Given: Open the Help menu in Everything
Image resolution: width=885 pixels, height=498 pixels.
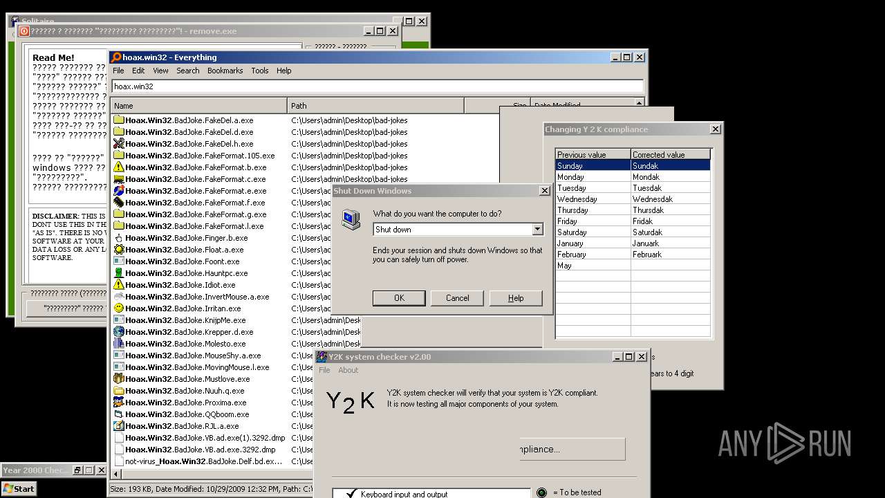Looking at the screenshot, I should 283,71.
